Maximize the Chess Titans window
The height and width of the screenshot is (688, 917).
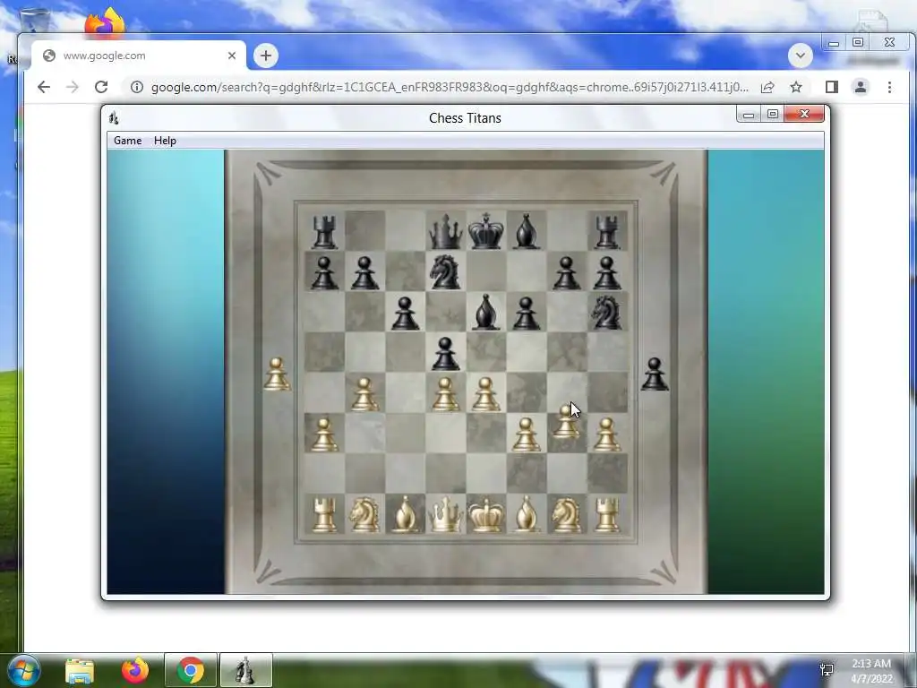pyautogui.click(x=773, y=114)
